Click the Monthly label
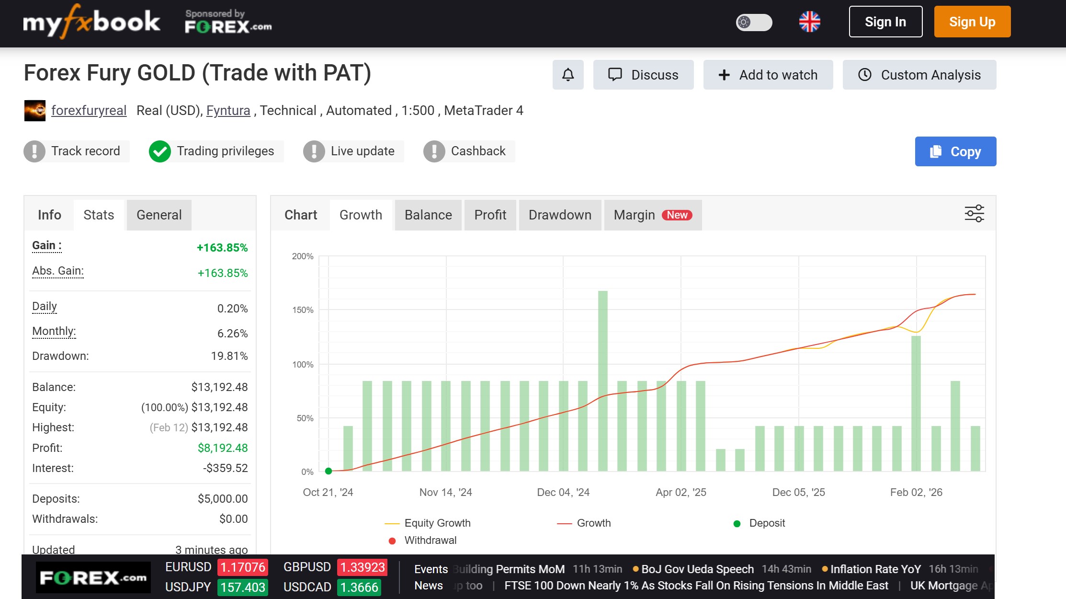This screenshot has height=599, width=1066. coord(54,332)
